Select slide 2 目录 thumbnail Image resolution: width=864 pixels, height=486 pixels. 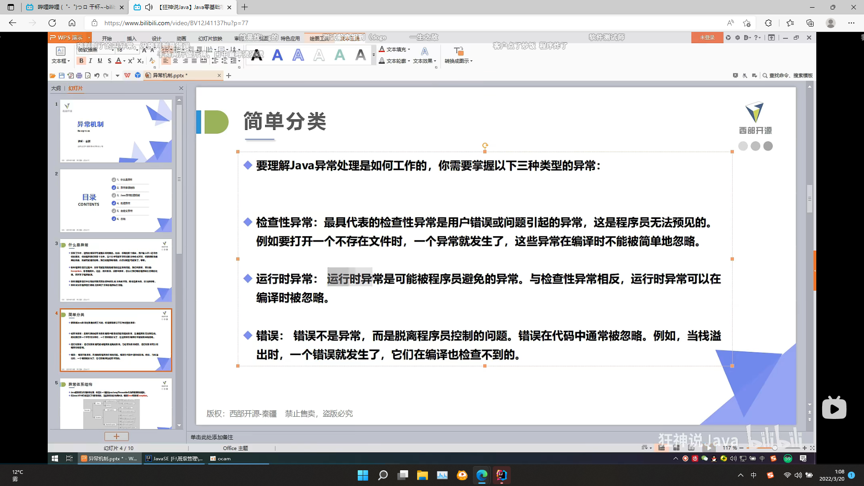[x=116, y=201]
